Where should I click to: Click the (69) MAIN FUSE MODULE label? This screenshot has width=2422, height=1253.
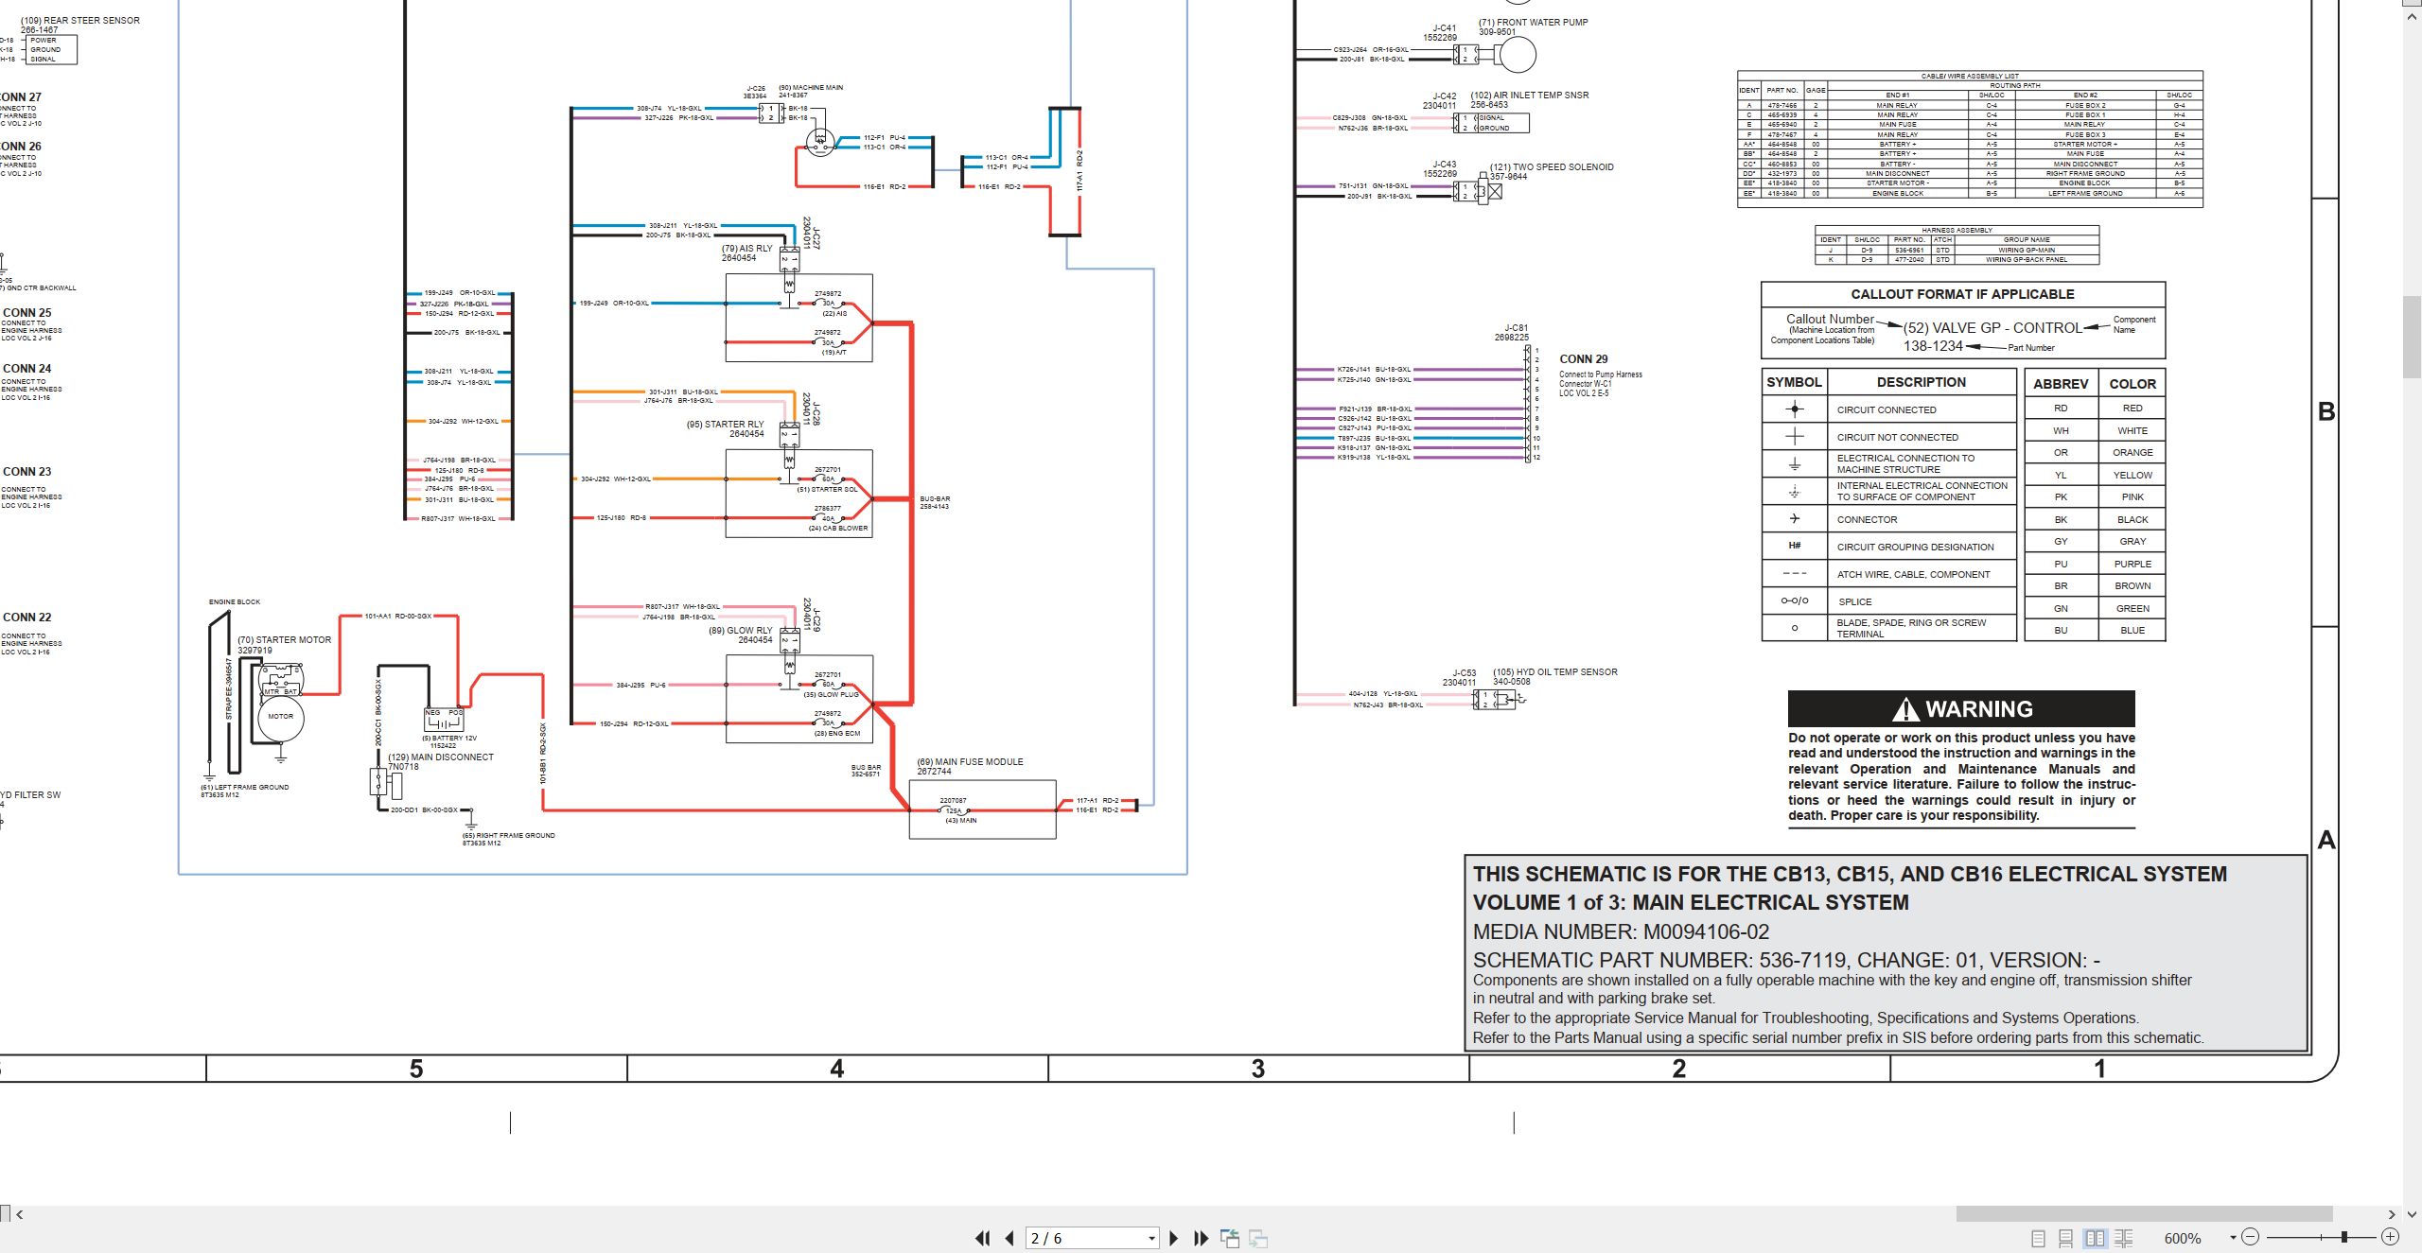click(x=970, y=761)
